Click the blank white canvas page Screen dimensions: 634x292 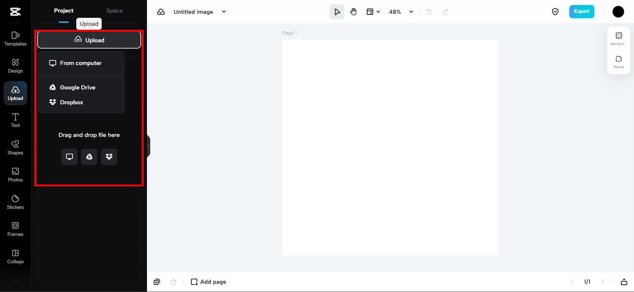tap(390, 148)
